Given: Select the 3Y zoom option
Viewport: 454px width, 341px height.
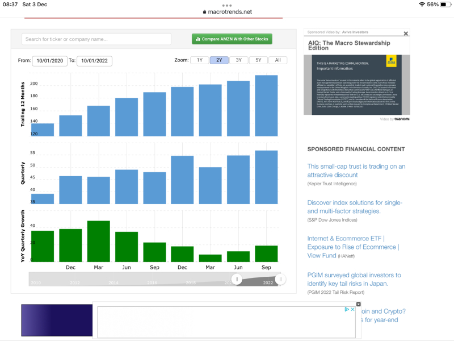Looking at the screenshot, I should tap(238, 60).
